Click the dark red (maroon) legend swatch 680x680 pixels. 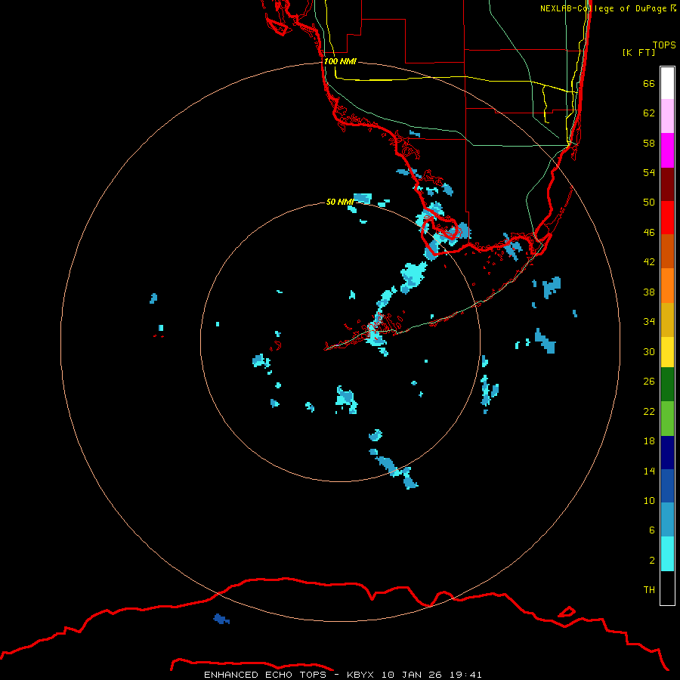tap(667, 184)
